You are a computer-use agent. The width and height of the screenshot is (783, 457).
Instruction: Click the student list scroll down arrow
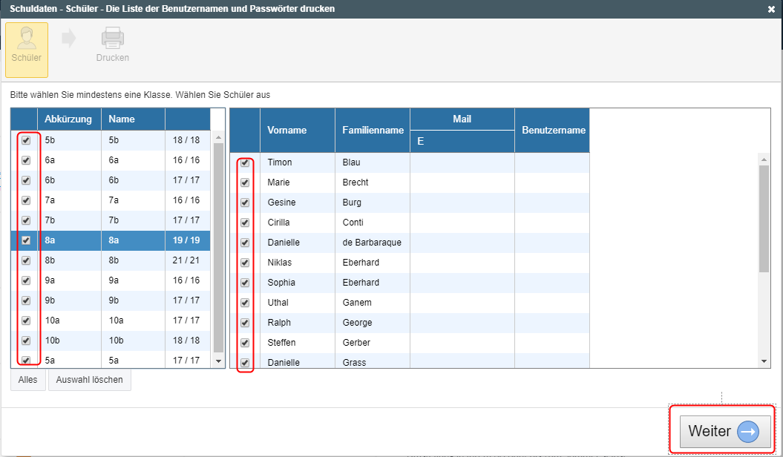tap(764, 361)
